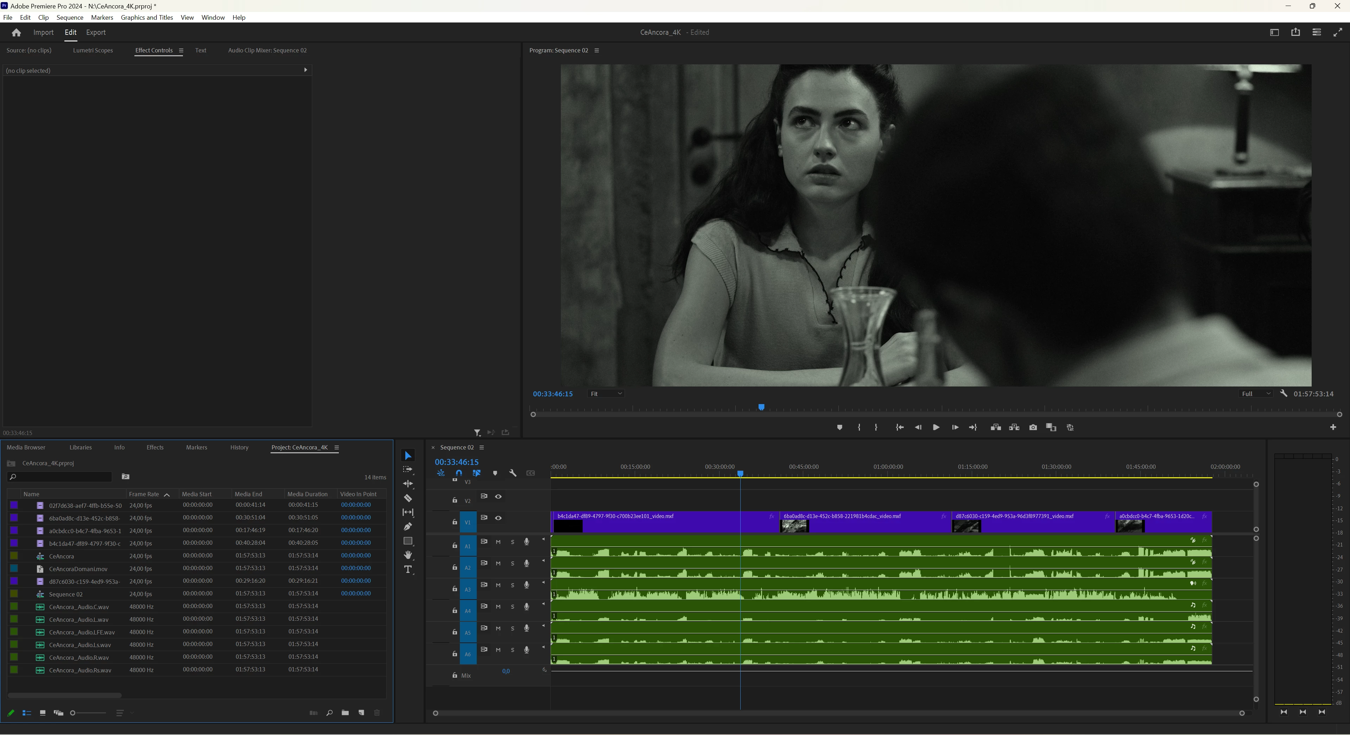Screen dimensions: 1350x735
Task: Open the Sequence 02 panel menu
Action: pyautogui.click(x=482, y=447)
